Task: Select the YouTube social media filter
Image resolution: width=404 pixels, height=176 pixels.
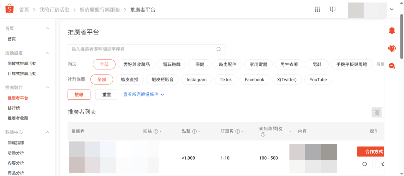Action: click(318, 80)
